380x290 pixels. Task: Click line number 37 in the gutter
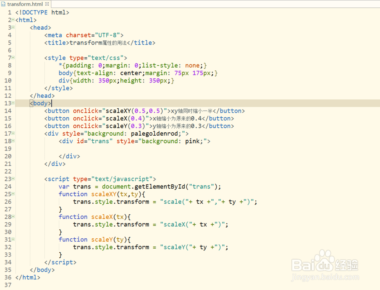pyautogui.click(x=8, y=285)
